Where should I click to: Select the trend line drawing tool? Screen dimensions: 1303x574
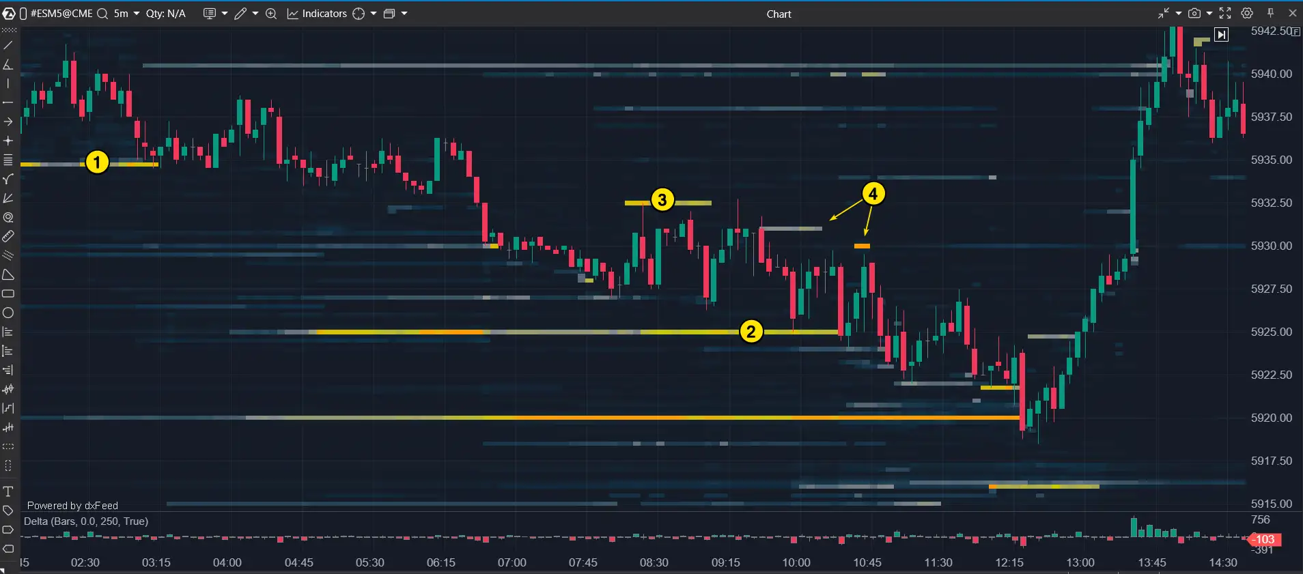8,45
